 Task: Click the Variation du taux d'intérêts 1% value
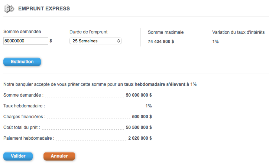[215, 42]
